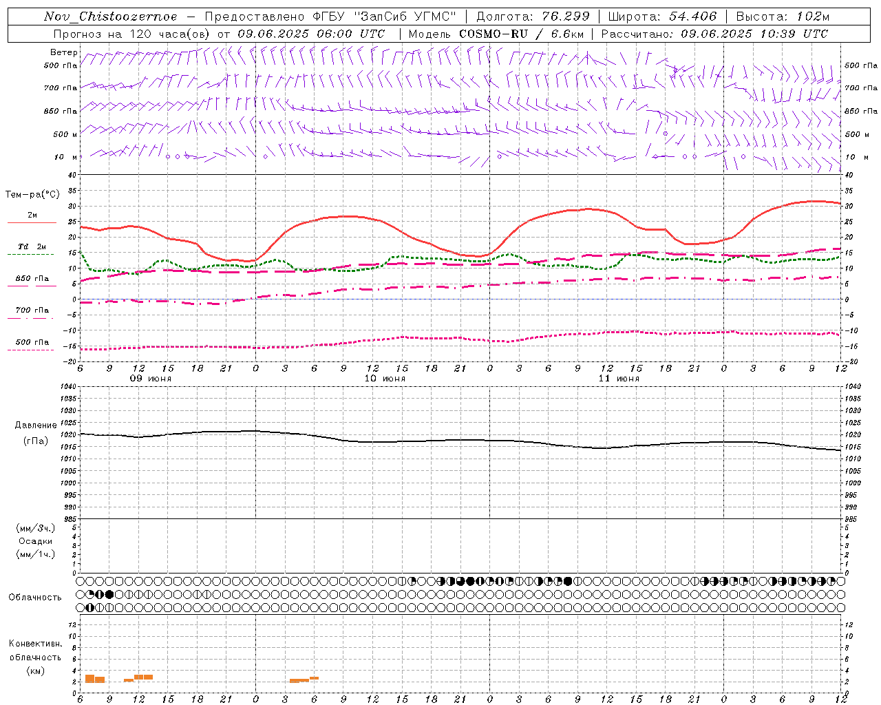
Task: Click the 'Давление' pressure panel label
Action: (x=36, y=425)
